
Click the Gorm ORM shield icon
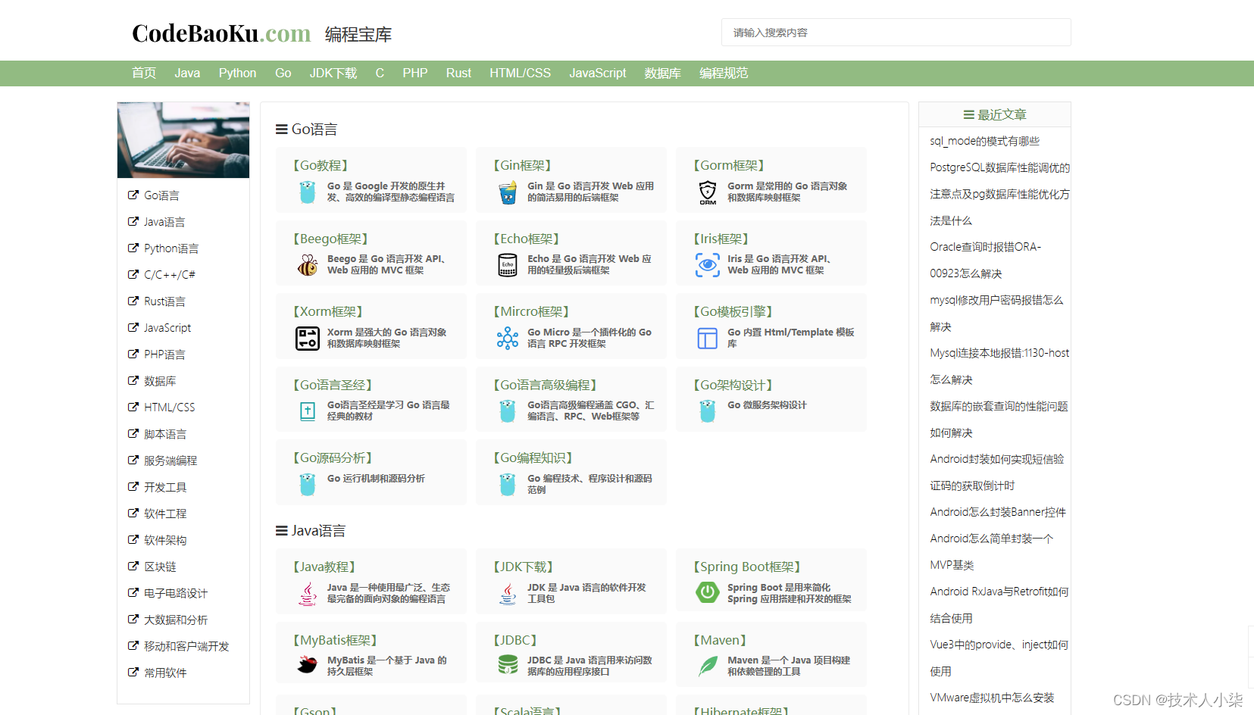[x=708, y=192]
